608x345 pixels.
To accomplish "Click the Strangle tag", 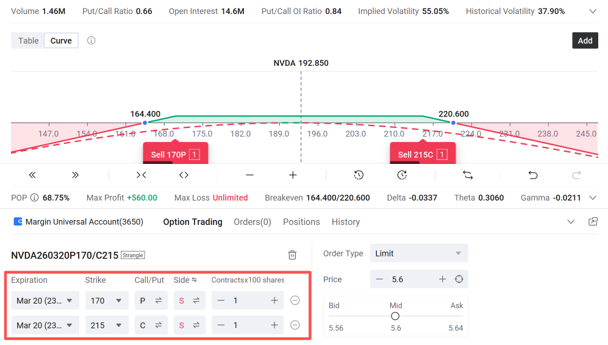I will (133, 255).
